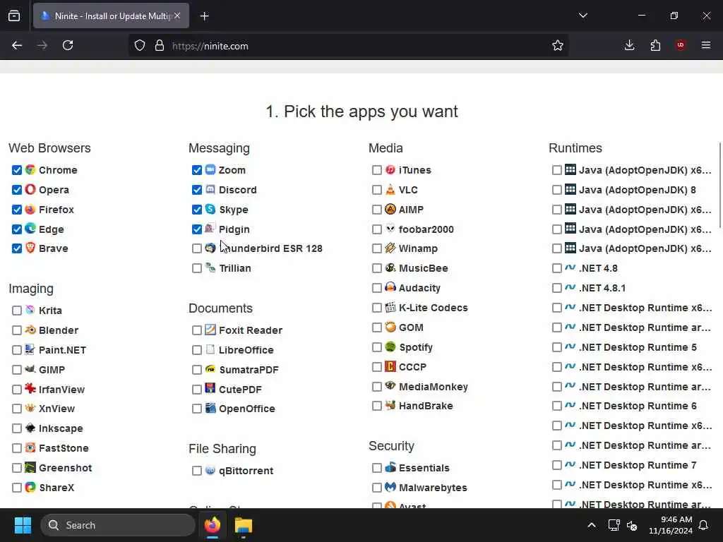Open the Firefox hamburger menu

tap(706, 45)
